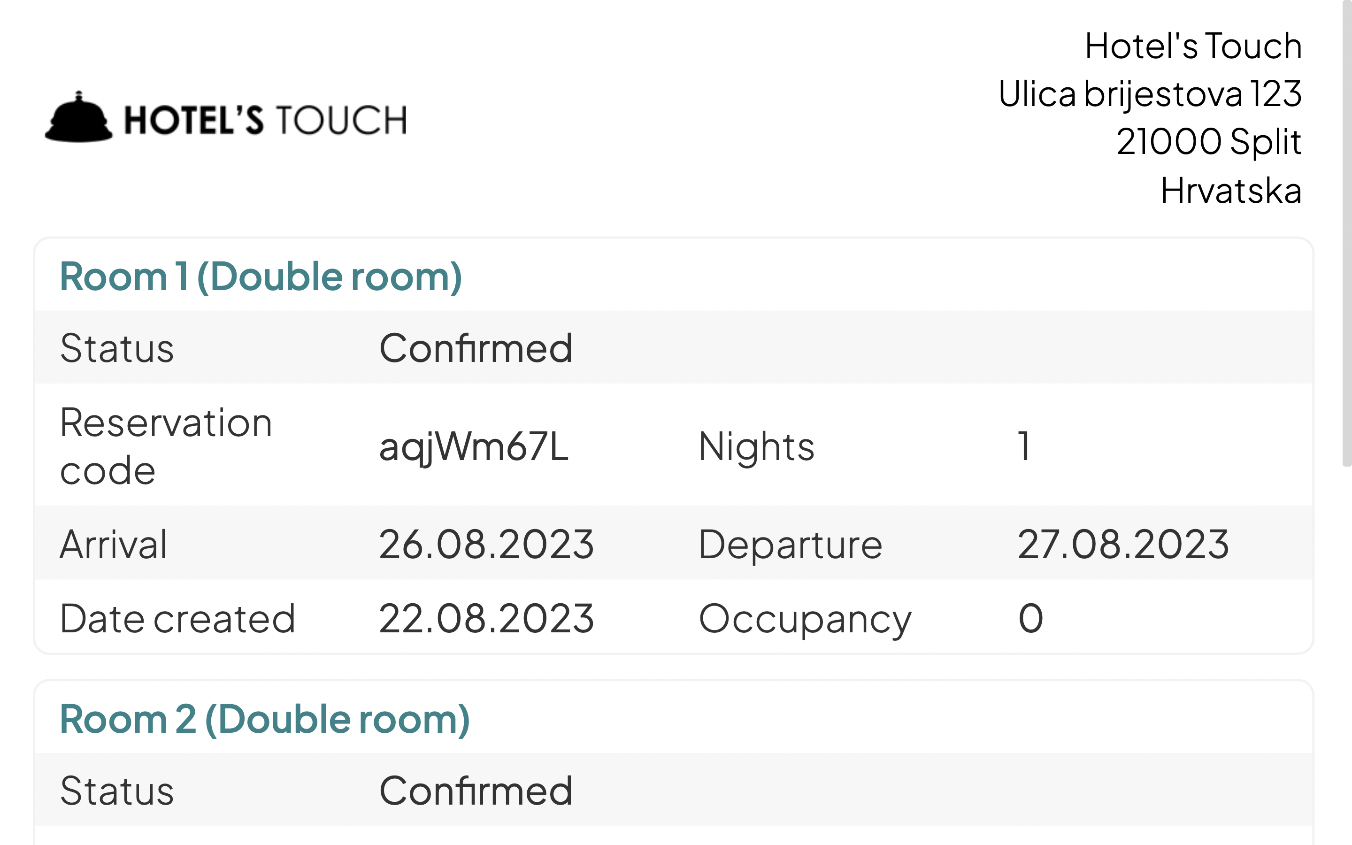Click the hotel bell logo icon
Image resolution: width=1352 pixels, height=845 pixels.
tap(79, 117)
